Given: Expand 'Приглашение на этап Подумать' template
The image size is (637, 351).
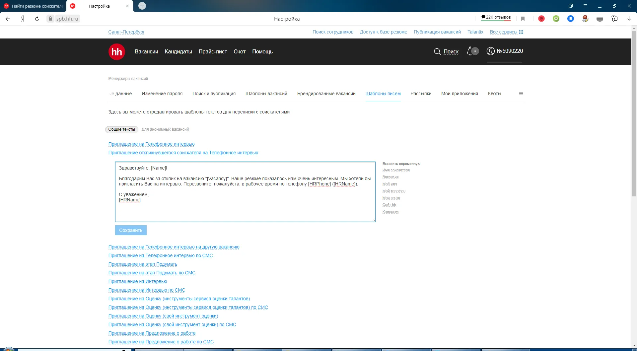Looking at the screenshot, I should point(143,264).
